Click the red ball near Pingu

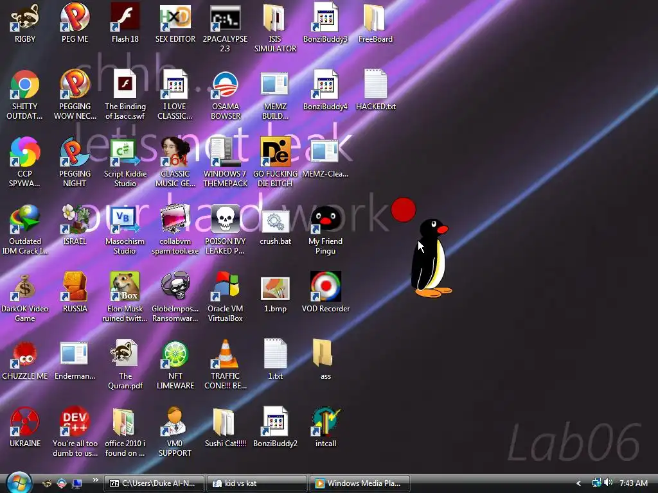pyautogui.click(x=404, y=210)
